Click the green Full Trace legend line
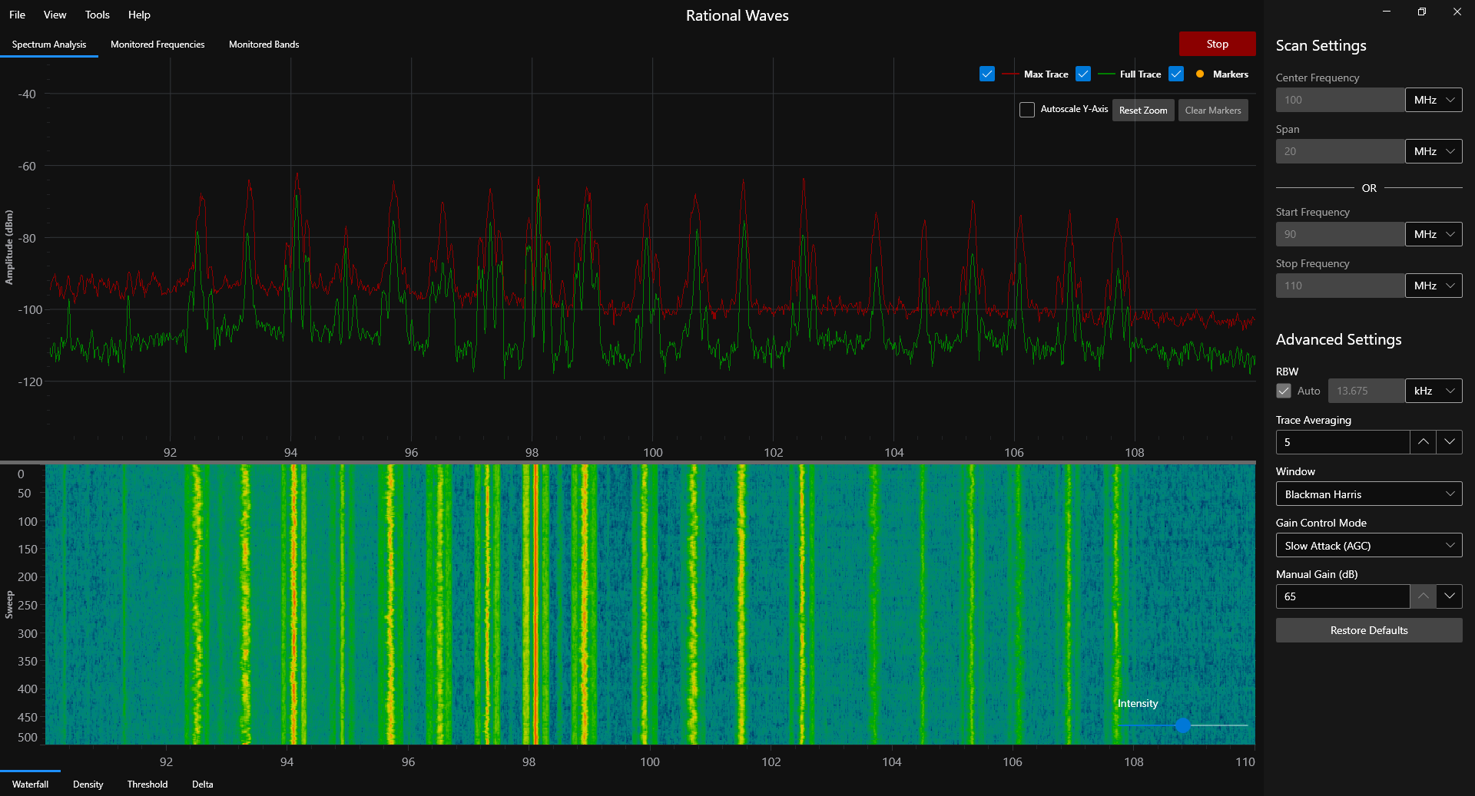The width and height of the screenshot is (1475, 796). [x=1106, y=74]
